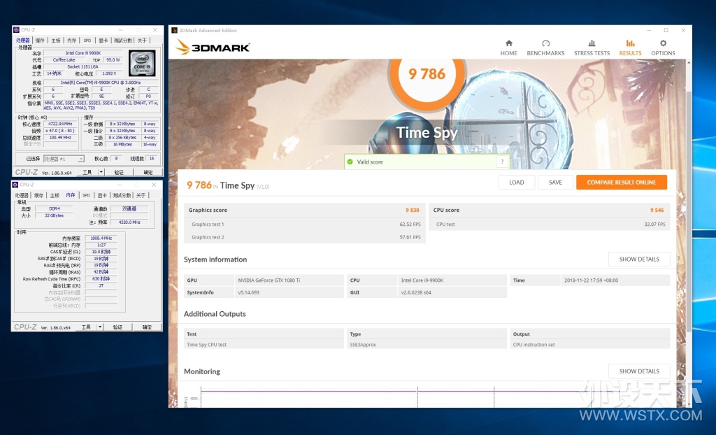Screen dimensions: 716x435
Task: Click the valid score question mark icon
Action: [502, 162]
